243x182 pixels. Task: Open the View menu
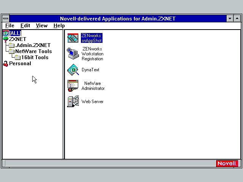(x=42, y=25)
